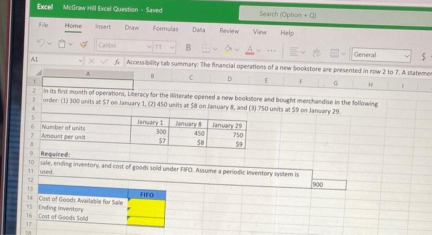Open the Insert tab
This screenshot has width=432, height=235.
pyautogui.click(x=103, y=27)
